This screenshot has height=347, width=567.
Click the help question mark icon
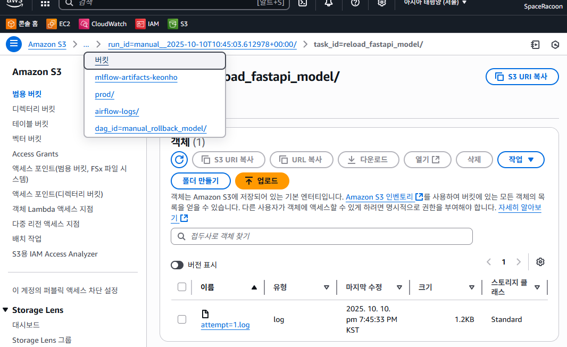click(x=355, y=3)
